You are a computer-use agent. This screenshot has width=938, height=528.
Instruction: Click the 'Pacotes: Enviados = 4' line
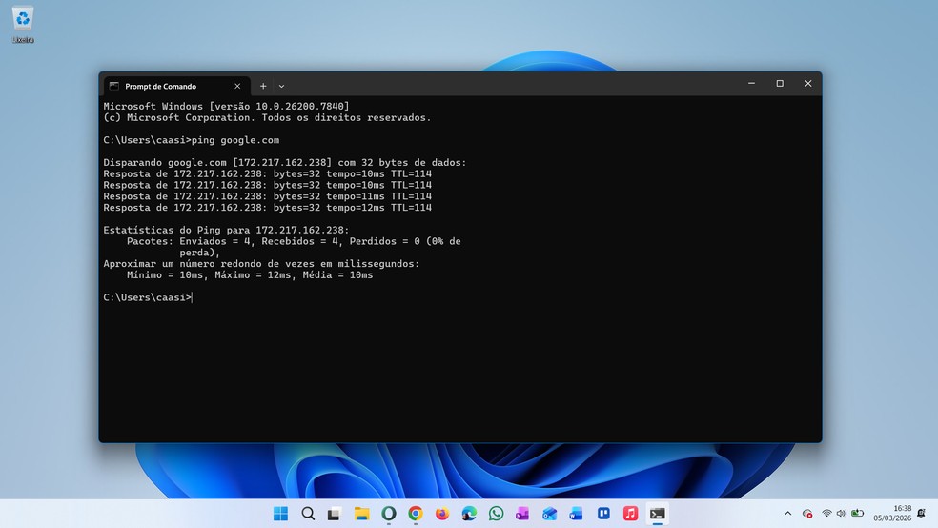point(294,241)
